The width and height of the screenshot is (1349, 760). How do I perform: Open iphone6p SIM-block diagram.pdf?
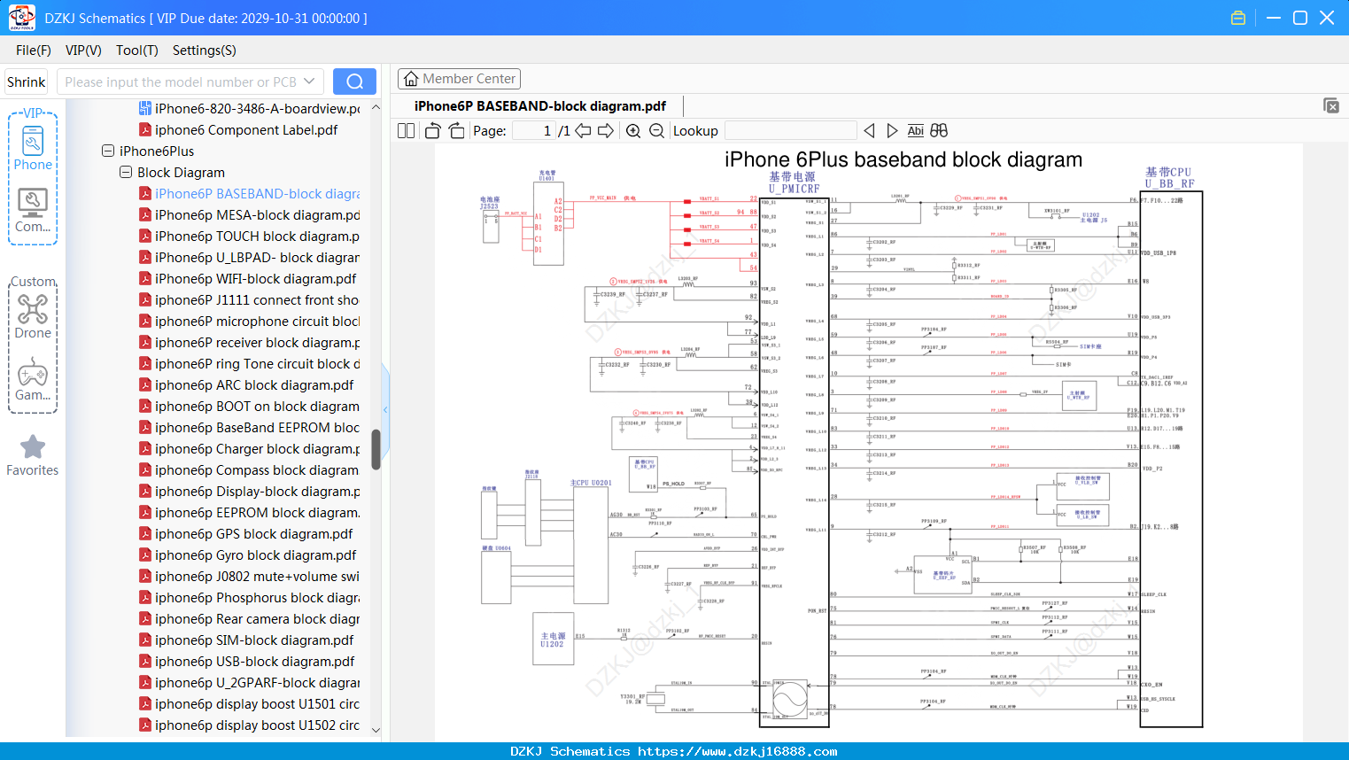pyautogui.click(x=254, y=640)
